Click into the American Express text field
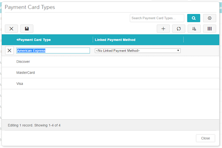 click(x=53, y=51)
